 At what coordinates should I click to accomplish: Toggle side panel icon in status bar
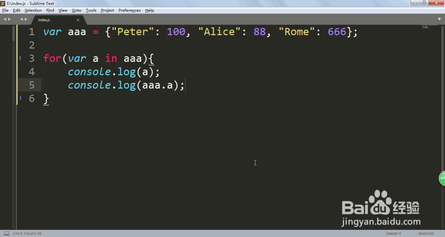7,233
